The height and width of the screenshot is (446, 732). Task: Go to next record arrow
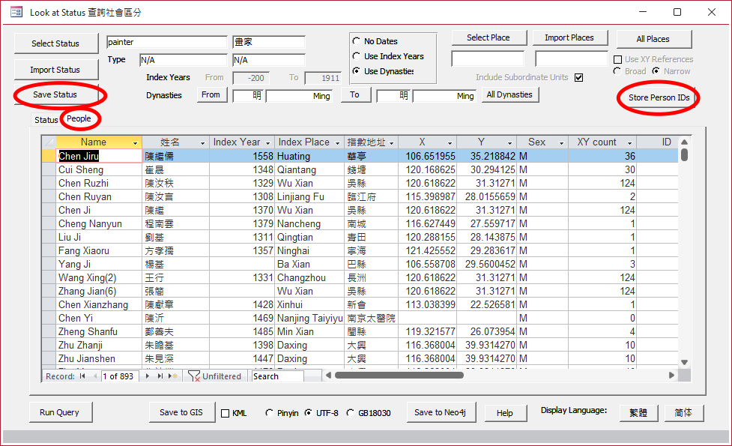pos(148,376)
